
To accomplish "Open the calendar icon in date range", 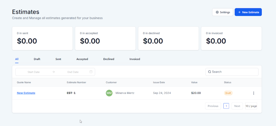I will [x=91, y=72].
